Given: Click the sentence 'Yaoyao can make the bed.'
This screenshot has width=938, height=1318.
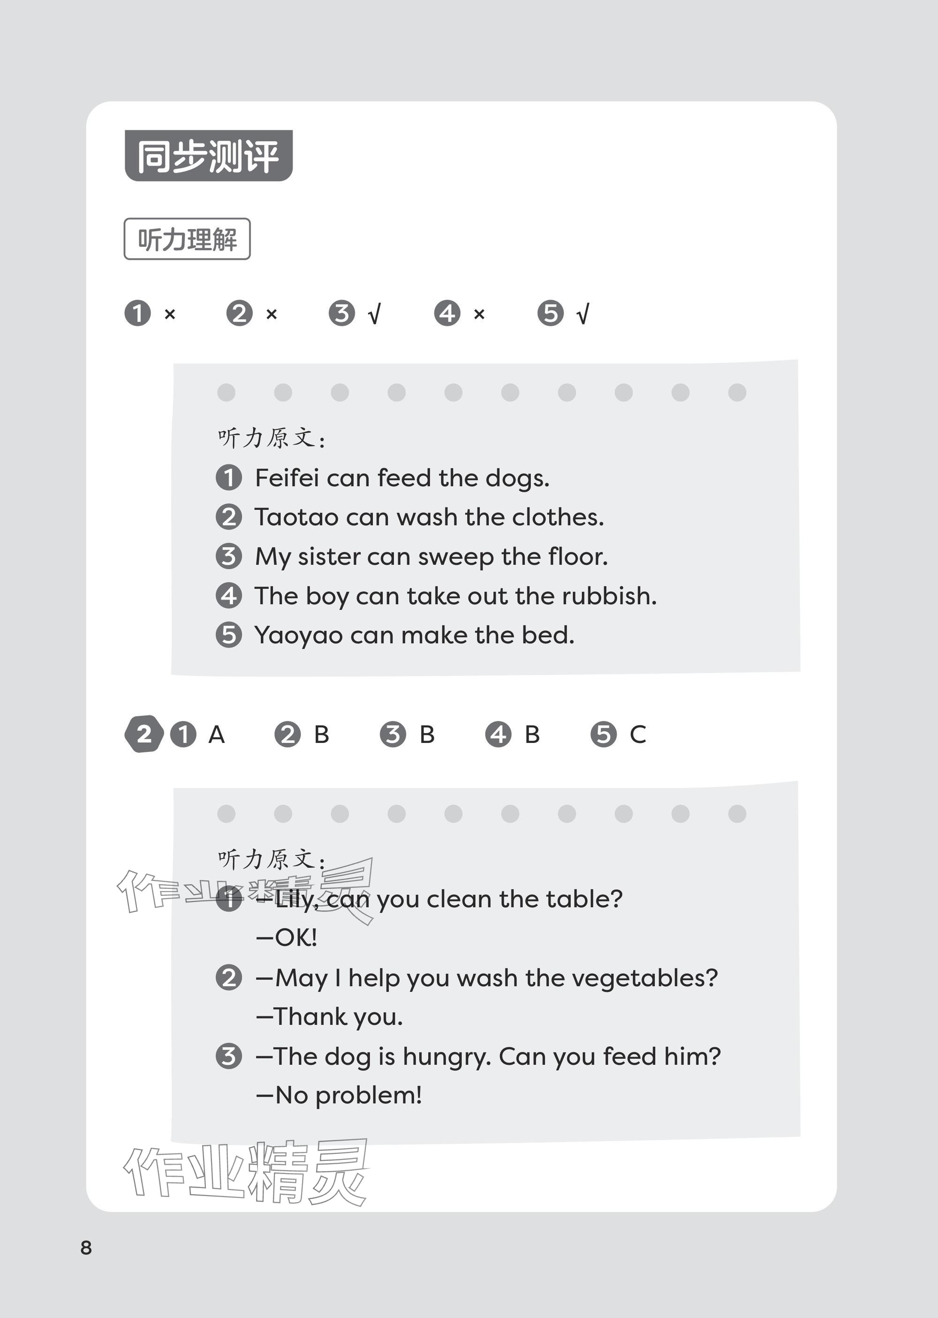Looking at the screenshot, I should tap(415, 636).
